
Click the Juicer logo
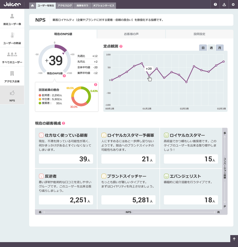[12, 4]
